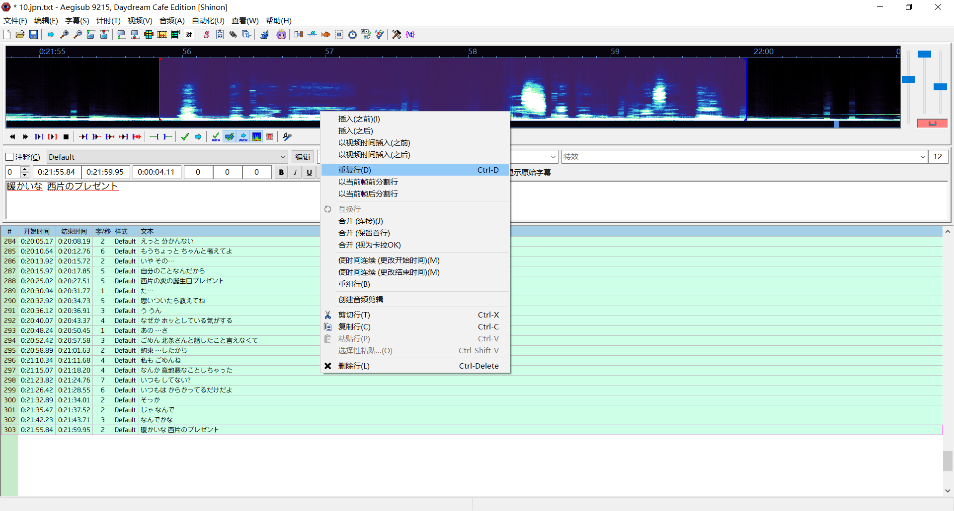This screenshot has height=511, width=954.
Task: Expand the actor dropdown arrow
Action: coord(553,157)
